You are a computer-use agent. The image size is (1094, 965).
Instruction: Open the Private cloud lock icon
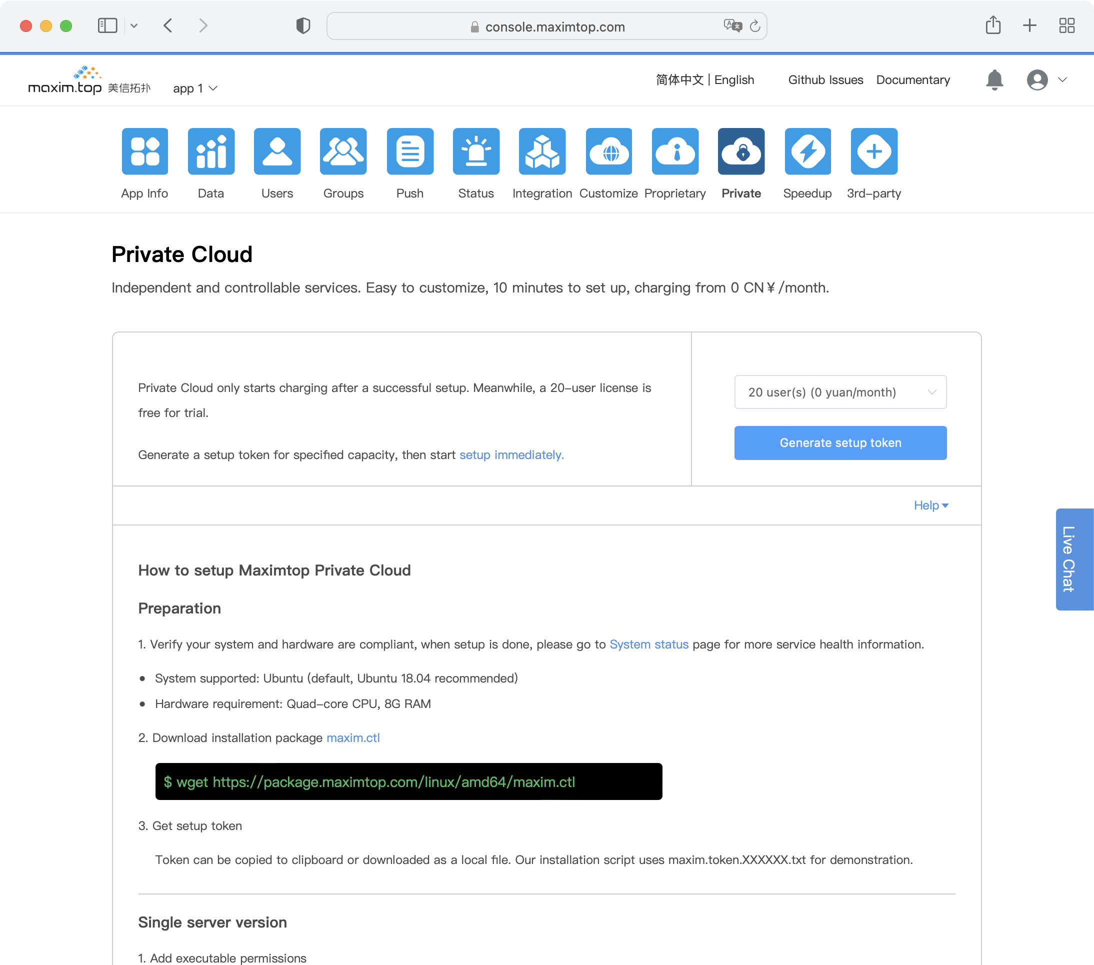pos(741,151)
